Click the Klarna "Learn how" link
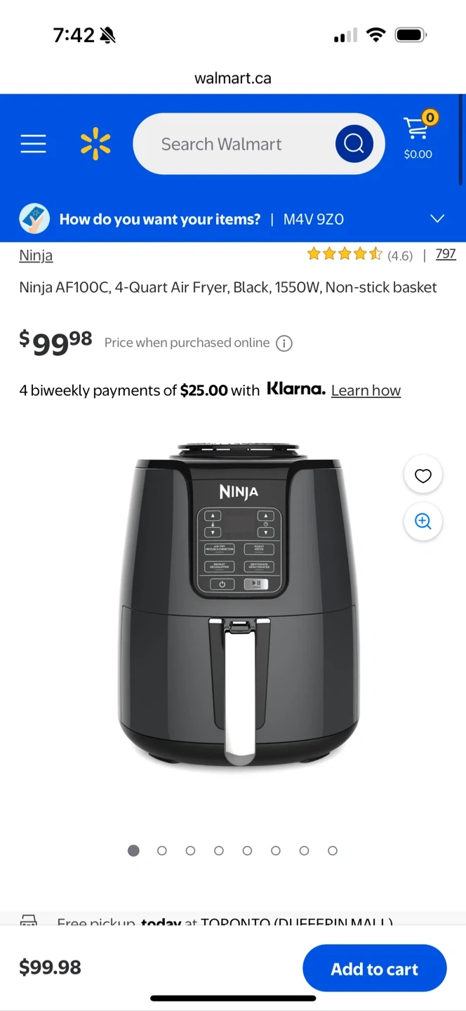 click(x=366, y=390)
